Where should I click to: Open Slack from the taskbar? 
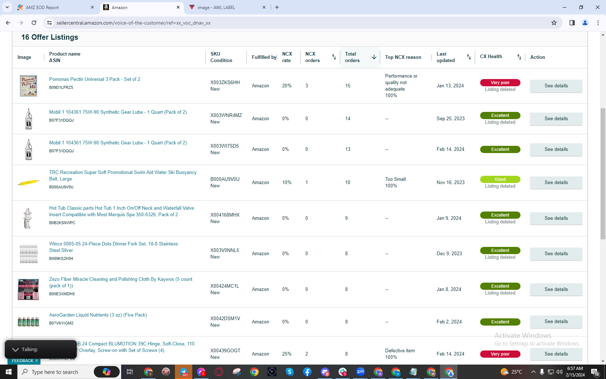pos(343,372)
